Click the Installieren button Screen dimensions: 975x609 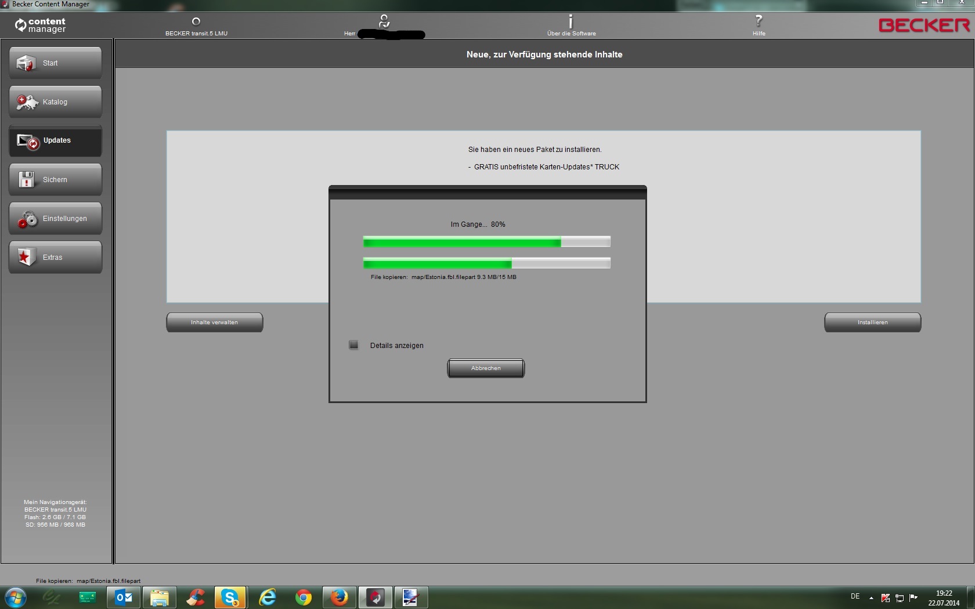(872, 322)
